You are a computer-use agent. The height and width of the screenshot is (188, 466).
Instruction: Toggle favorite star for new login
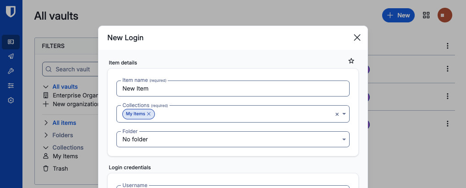(351, 61)
